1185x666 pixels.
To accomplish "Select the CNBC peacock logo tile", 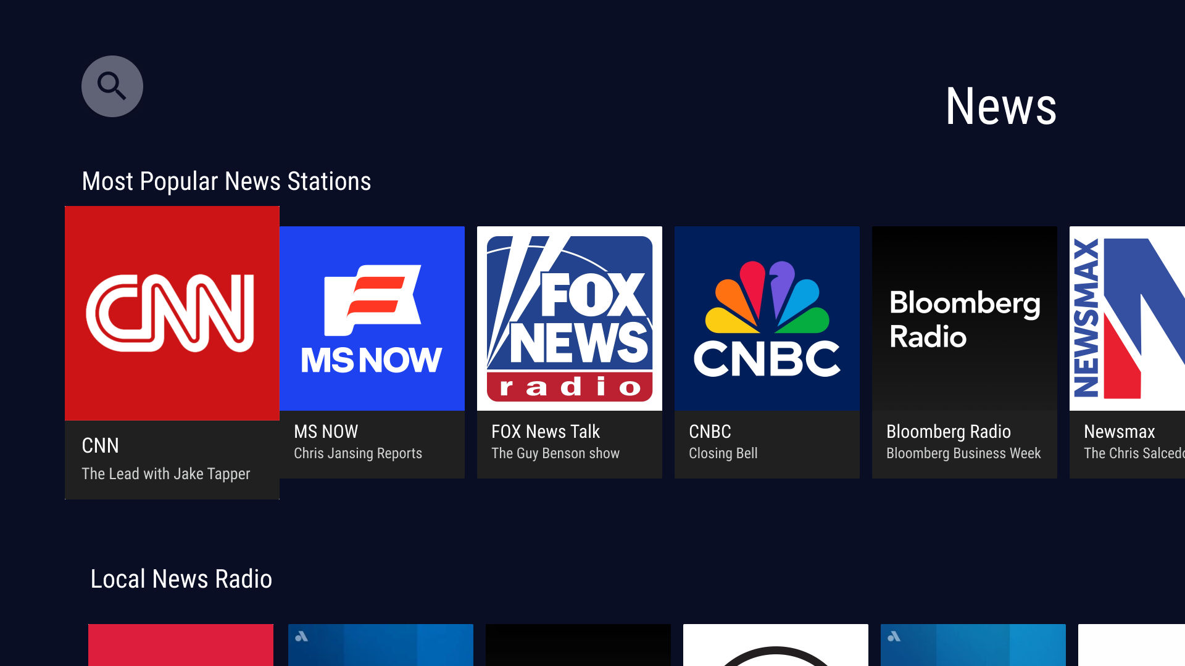I will [767, 318].
